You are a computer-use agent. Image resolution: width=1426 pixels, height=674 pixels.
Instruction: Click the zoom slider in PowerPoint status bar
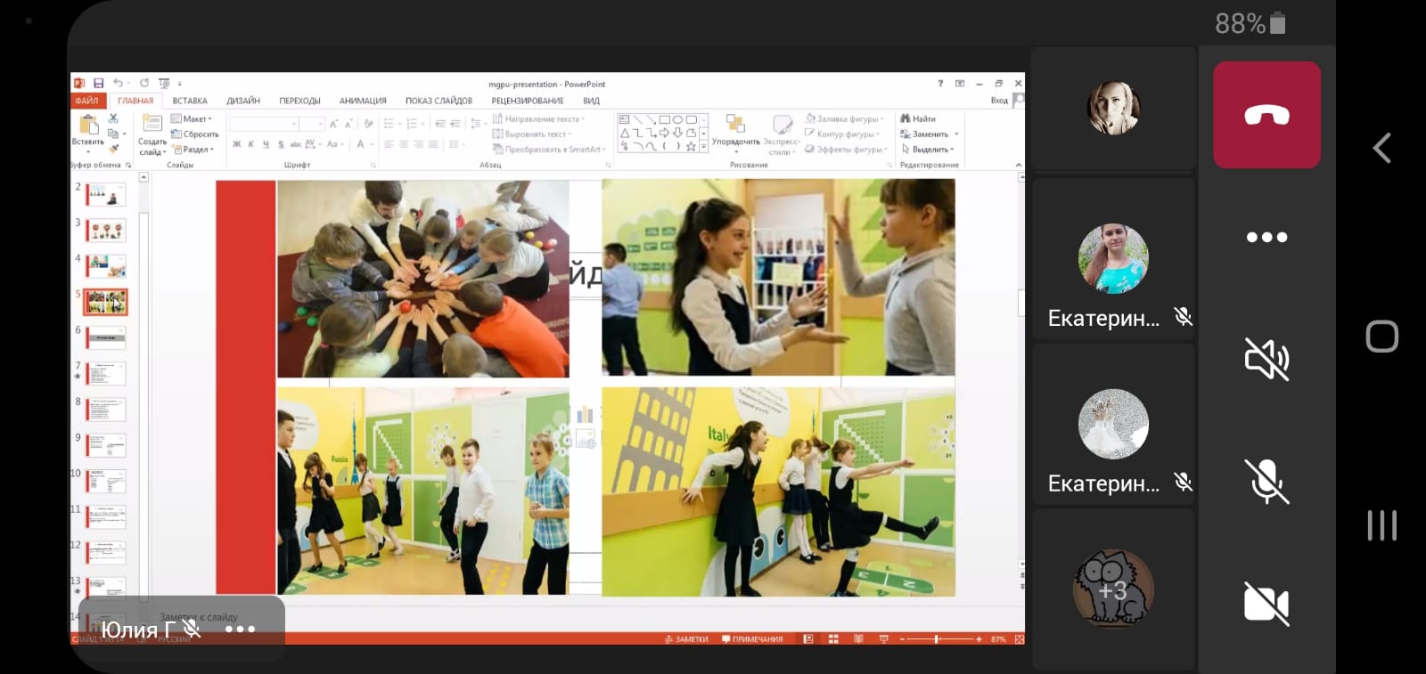pos(938,639)
